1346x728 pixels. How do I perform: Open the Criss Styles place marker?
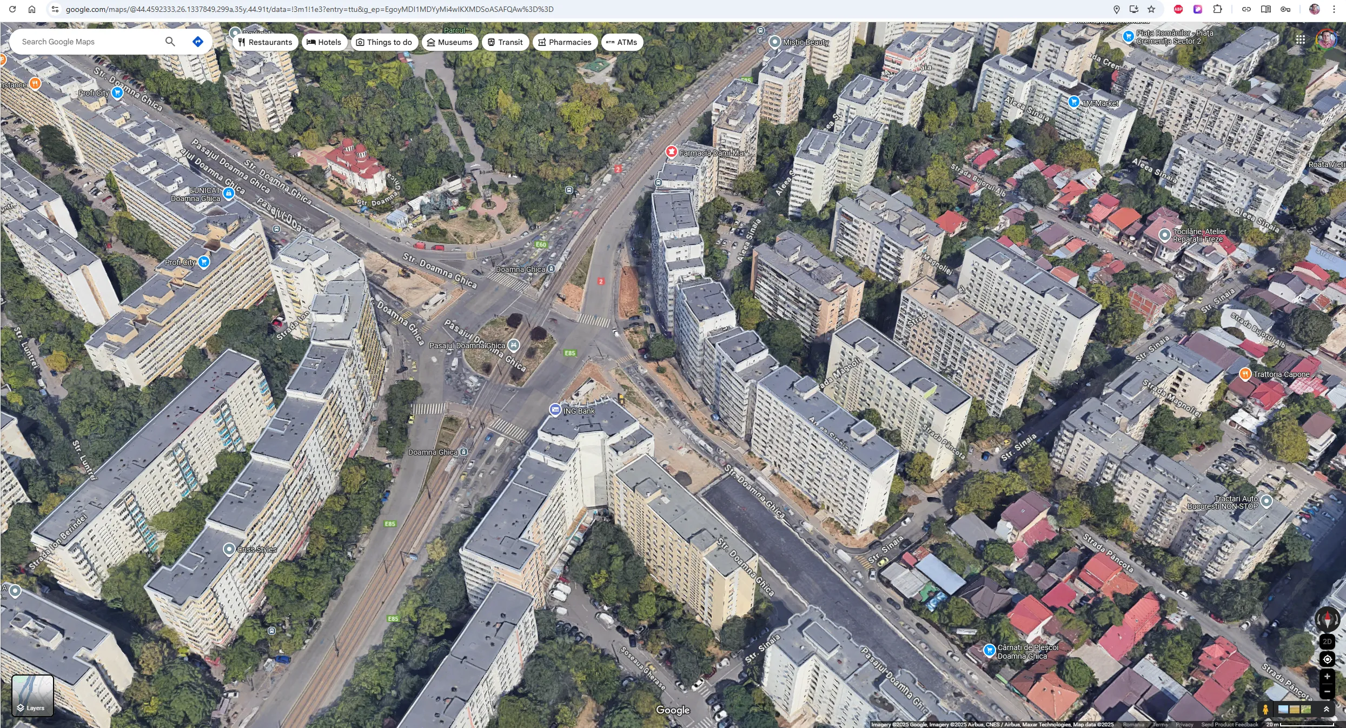[x=229, y=549]
